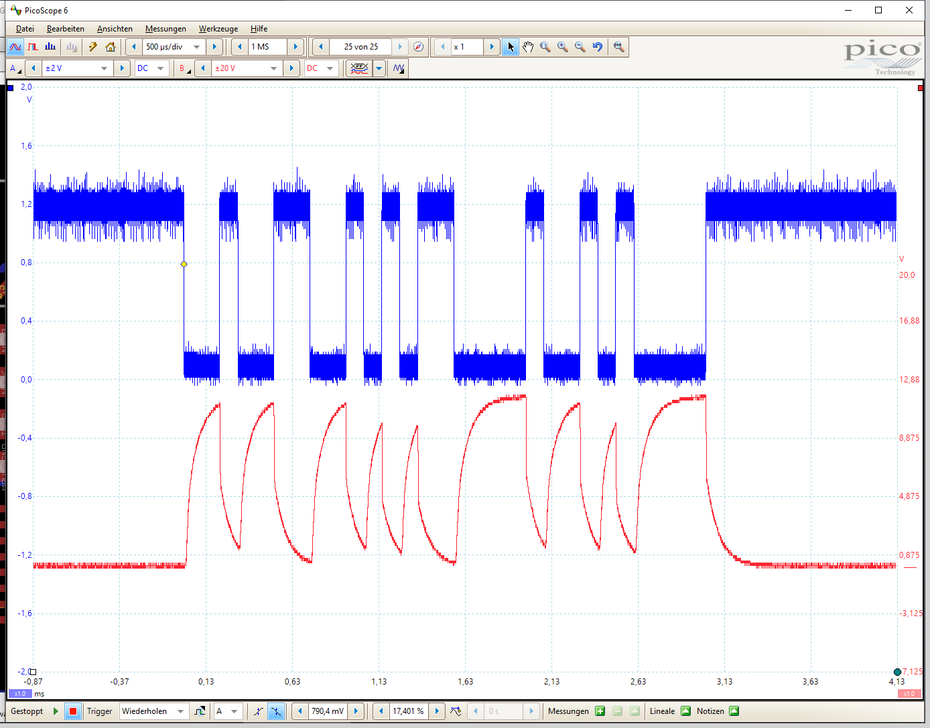Open the home start-up settings icon

(111, 47)
